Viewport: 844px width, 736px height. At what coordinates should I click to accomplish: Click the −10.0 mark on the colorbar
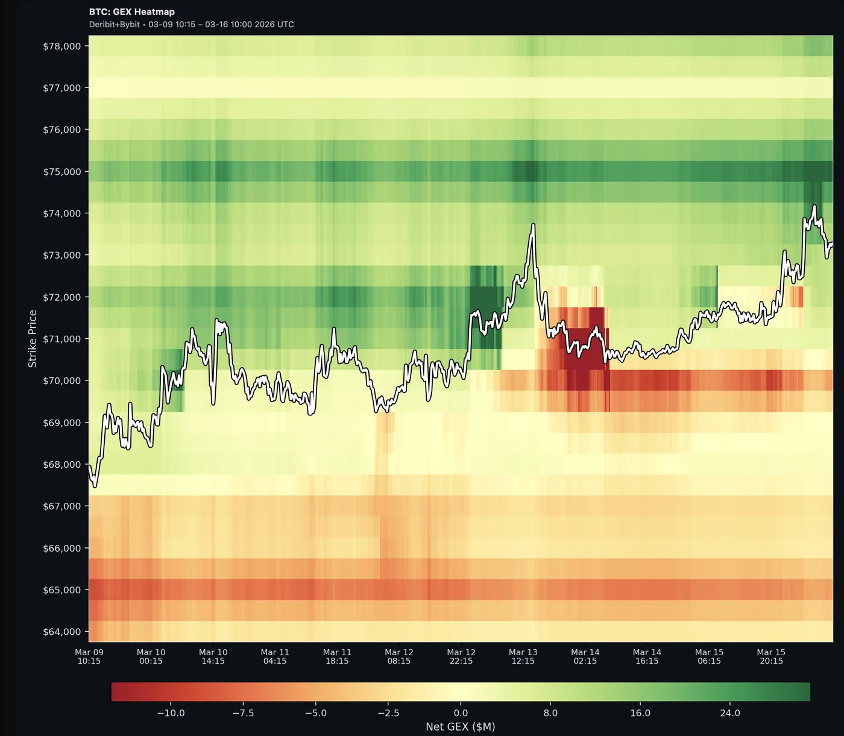coord(171,712)
